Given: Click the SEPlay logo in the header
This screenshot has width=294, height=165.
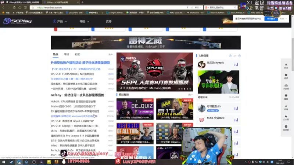Looking at the screenshot, I should (x=17, y=21).
